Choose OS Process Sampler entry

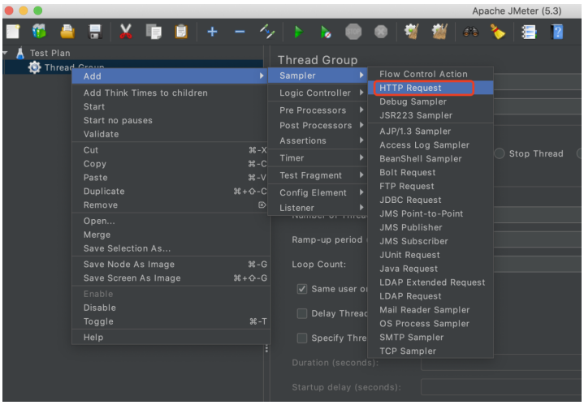(430, 324)
